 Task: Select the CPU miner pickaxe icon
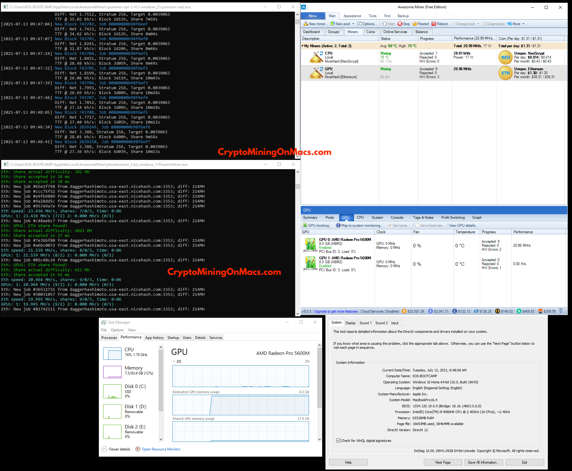(316, 57)
